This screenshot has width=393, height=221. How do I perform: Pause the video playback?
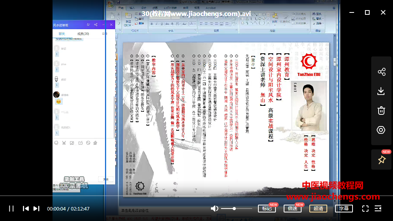coord(11,209)
